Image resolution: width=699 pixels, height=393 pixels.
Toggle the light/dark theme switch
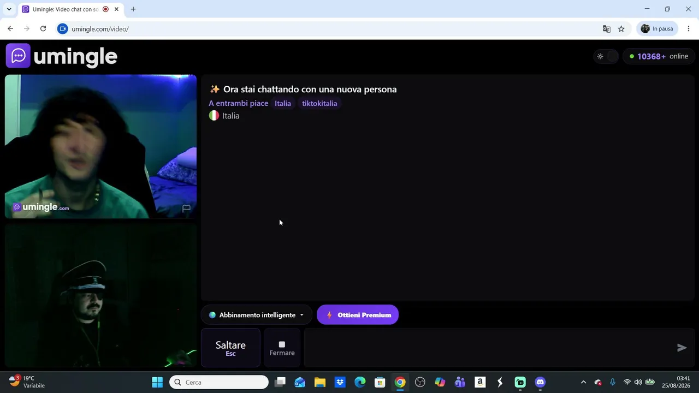pyautogui.click(x=606, y=56)
